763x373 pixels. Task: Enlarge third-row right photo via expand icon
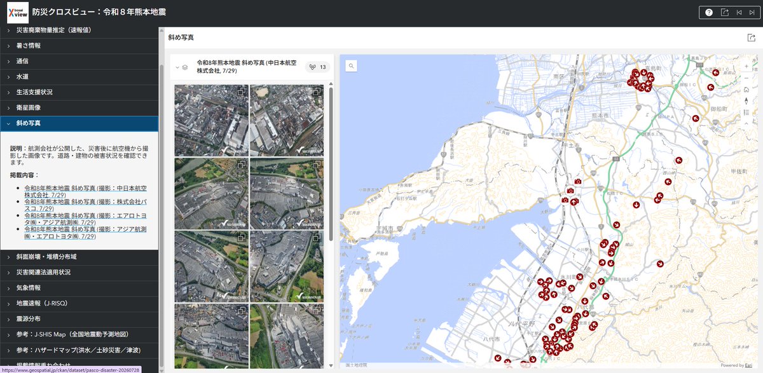coord(317,238)
